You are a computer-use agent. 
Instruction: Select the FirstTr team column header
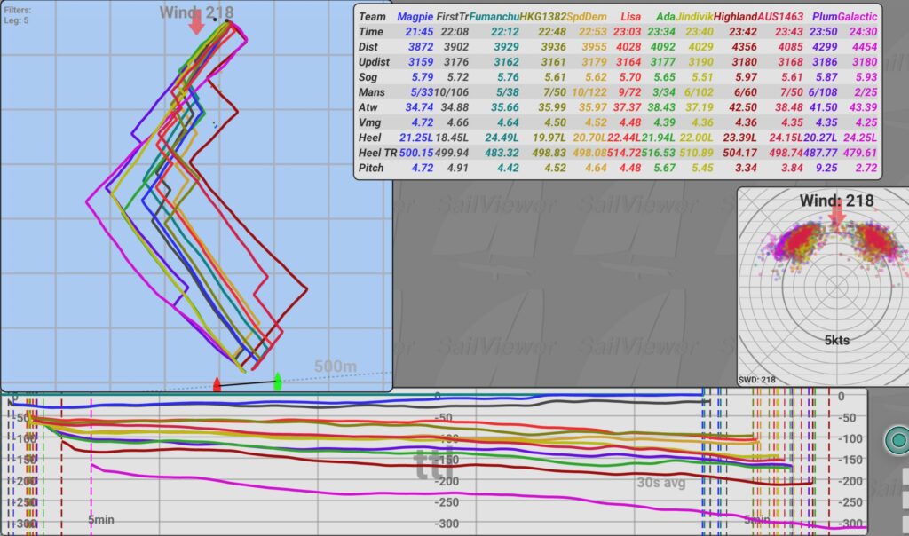453,17
